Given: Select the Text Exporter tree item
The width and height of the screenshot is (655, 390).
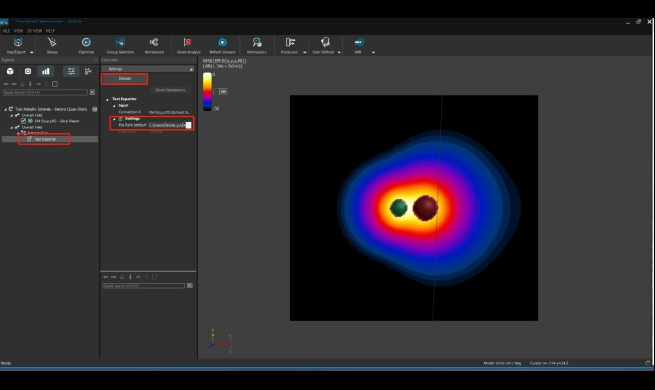Looking at the screenshot, I should [x=45, y=139].
